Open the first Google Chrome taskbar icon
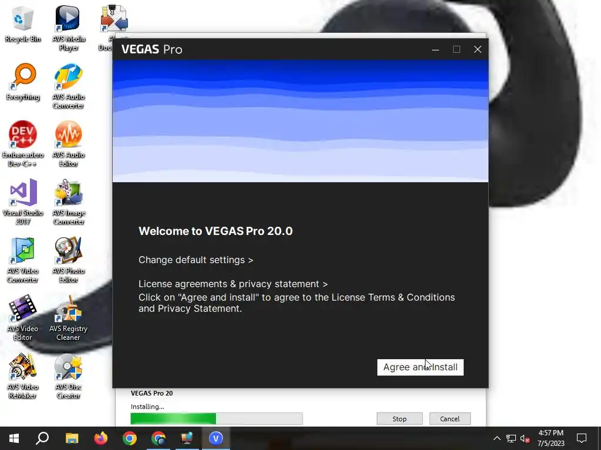Screen dimensions: 601x450 pos(130,438)
